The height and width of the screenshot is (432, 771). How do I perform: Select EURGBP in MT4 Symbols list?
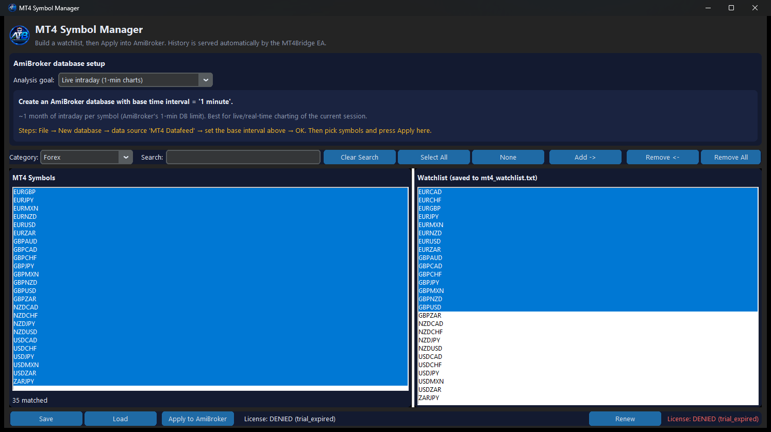coord(210,192)
